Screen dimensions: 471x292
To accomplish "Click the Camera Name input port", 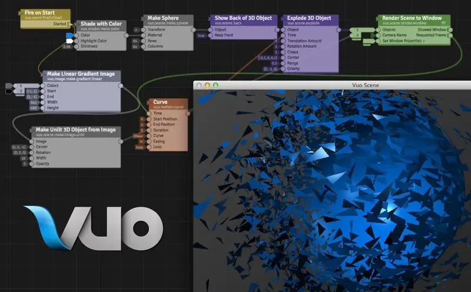I will click(378, 35).
